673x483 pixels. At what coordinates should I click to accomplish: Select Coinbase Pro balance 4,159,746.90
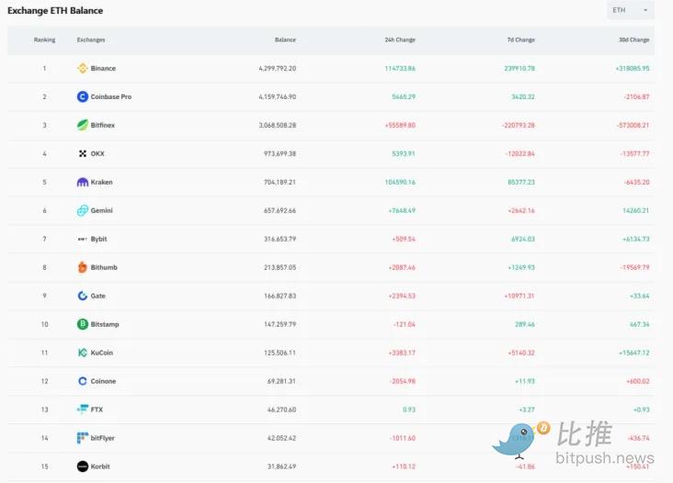click(x=278, y=96)
